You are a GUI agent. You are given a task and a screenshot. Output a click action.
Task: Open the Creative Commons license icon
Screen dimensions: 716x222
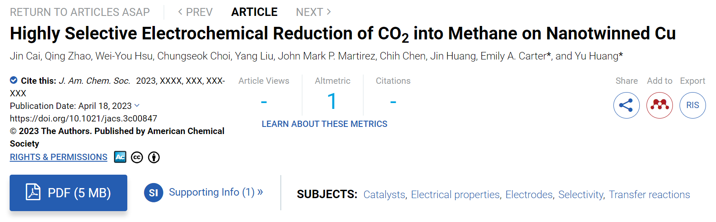coord(137,157)
